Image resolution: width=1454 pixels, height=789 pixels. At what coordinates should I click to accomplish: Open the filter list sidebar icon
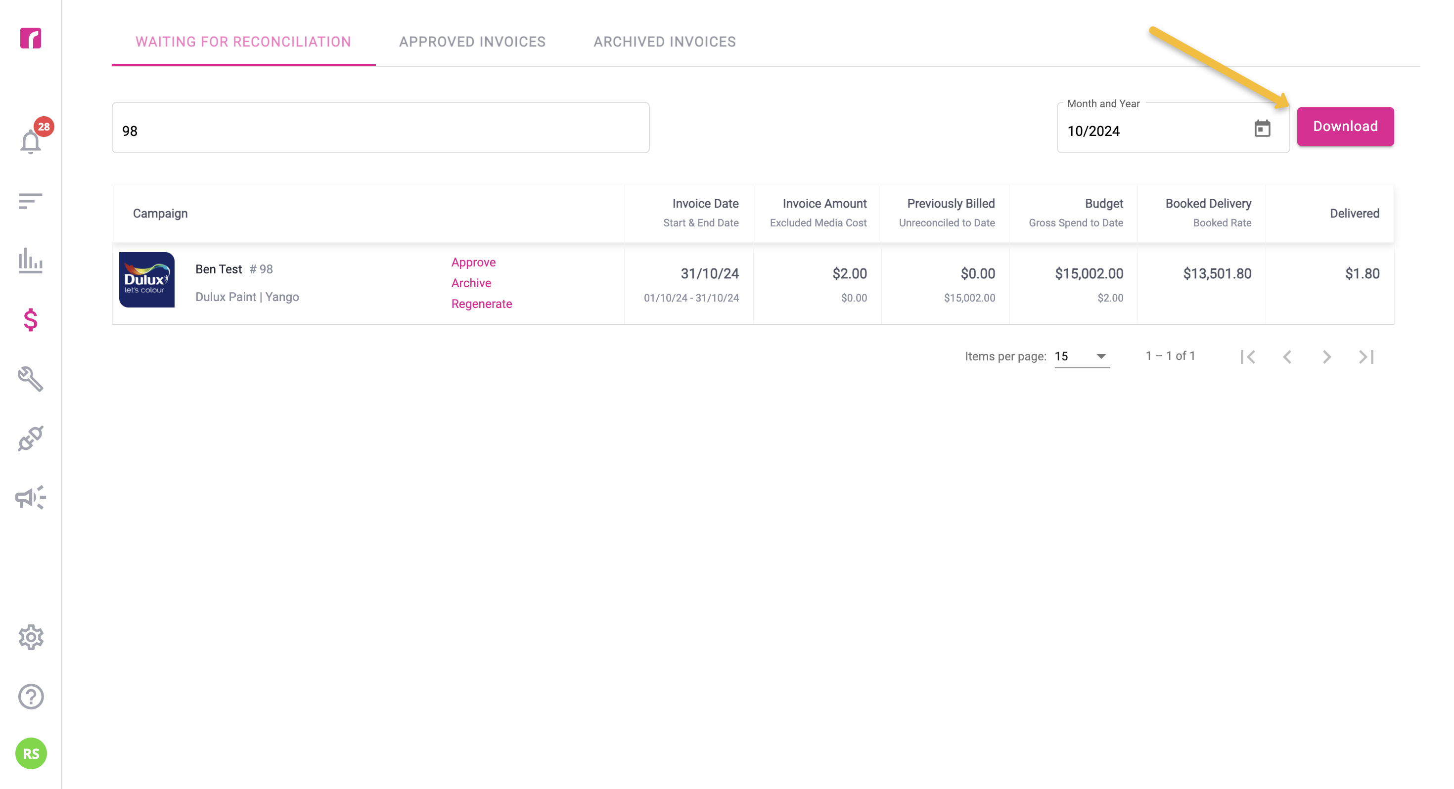[x=31, y=201]
